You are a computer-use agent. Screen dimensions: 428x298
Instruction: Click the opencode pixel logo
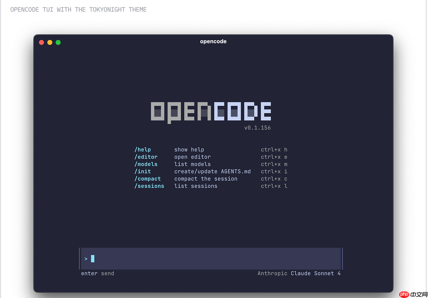point(211,112)
